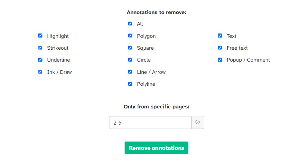Screen dimensions: 305x161
Task: Focus the specific pages input field
Action: click(x=150, y=122)
